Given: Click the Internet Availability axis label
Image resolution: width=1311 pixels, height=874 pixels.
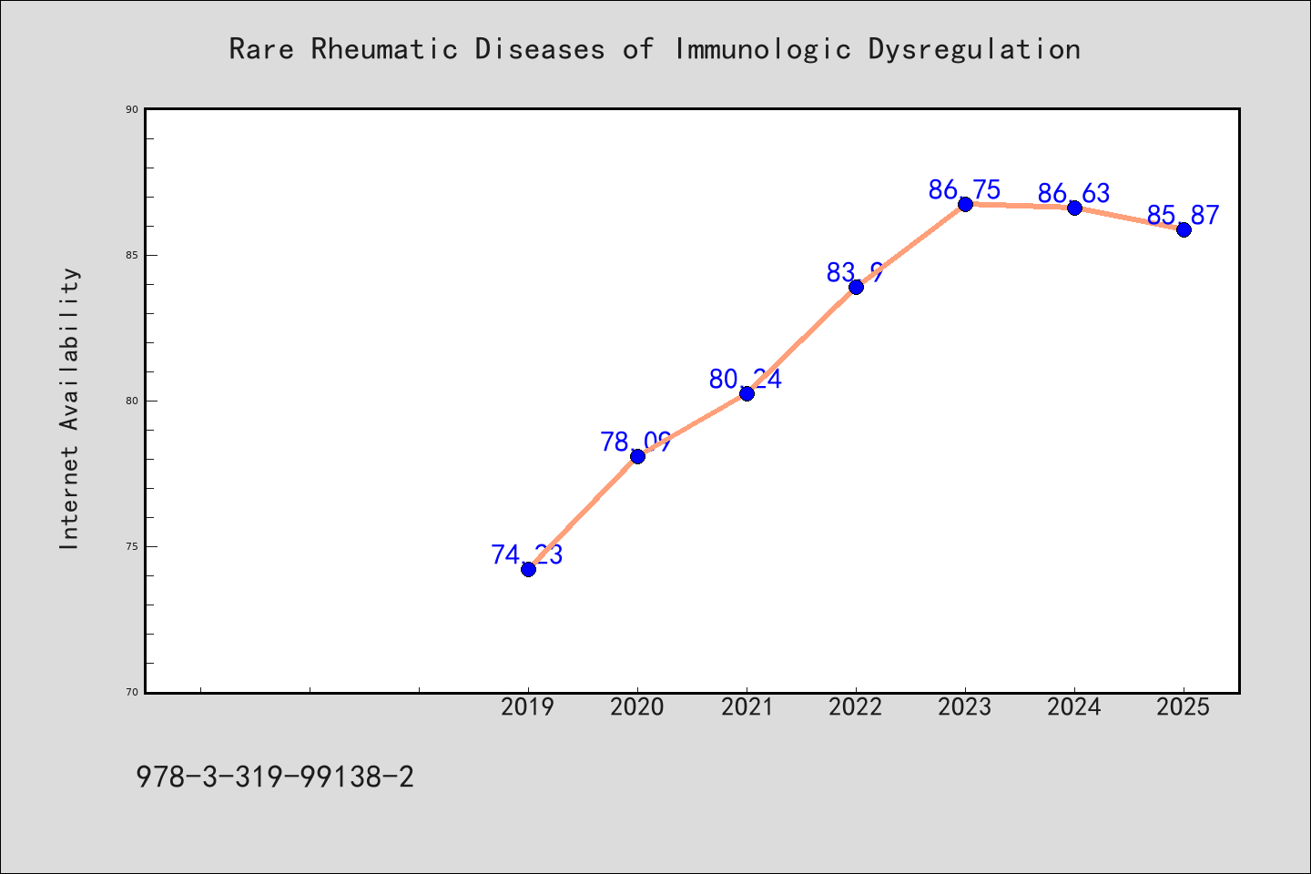Looking at the screenshot, I should pyautogui.click(x=70, y=408).
